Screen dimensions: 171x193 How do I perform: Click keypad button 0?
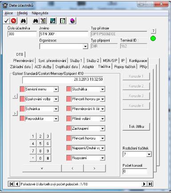click(x=40, y=158)
